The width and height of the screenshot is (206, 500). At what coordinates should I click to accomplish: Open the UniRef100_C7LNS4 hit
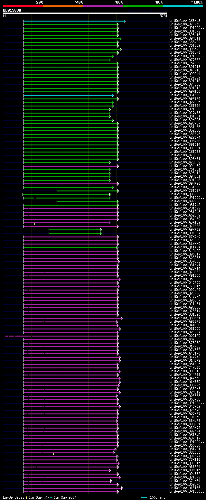[x=185, y=481]
